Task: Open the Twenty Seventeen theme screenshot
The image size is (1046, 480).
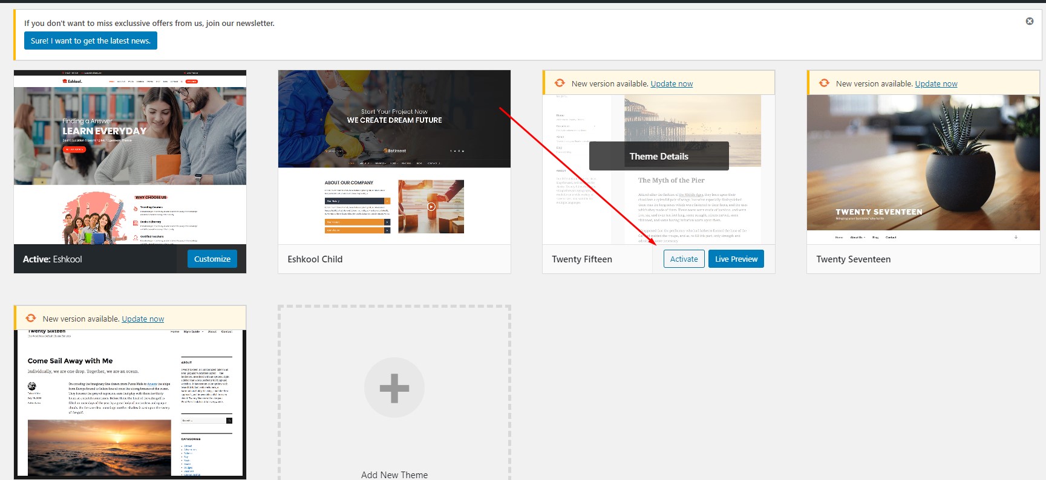Action: coord(923,169)
